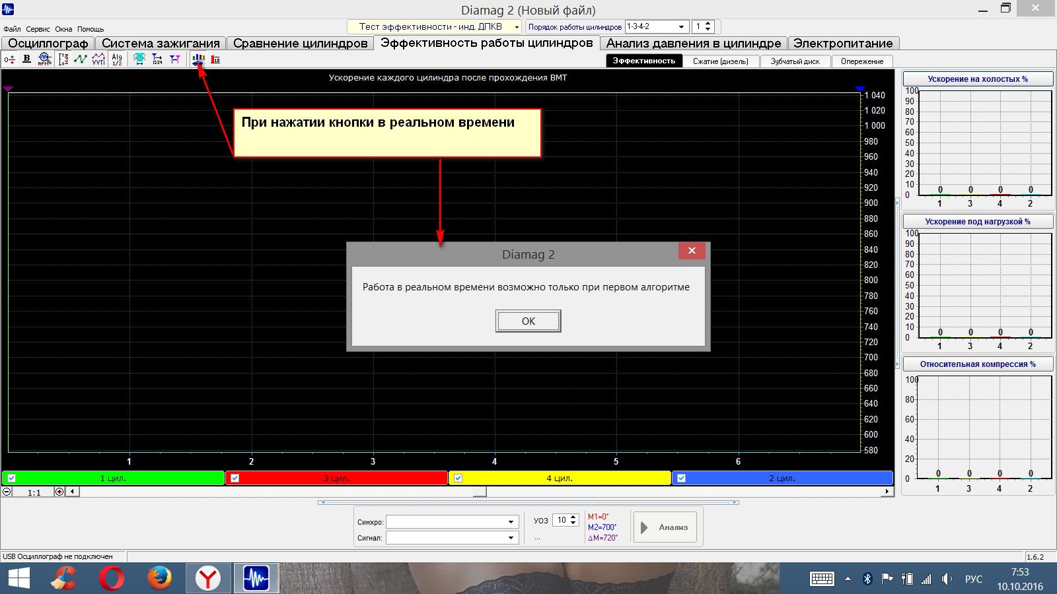This screenshot has height=594, width=1057.
Task: Click the scrollbar right arrow
Action: coord(887,492)
